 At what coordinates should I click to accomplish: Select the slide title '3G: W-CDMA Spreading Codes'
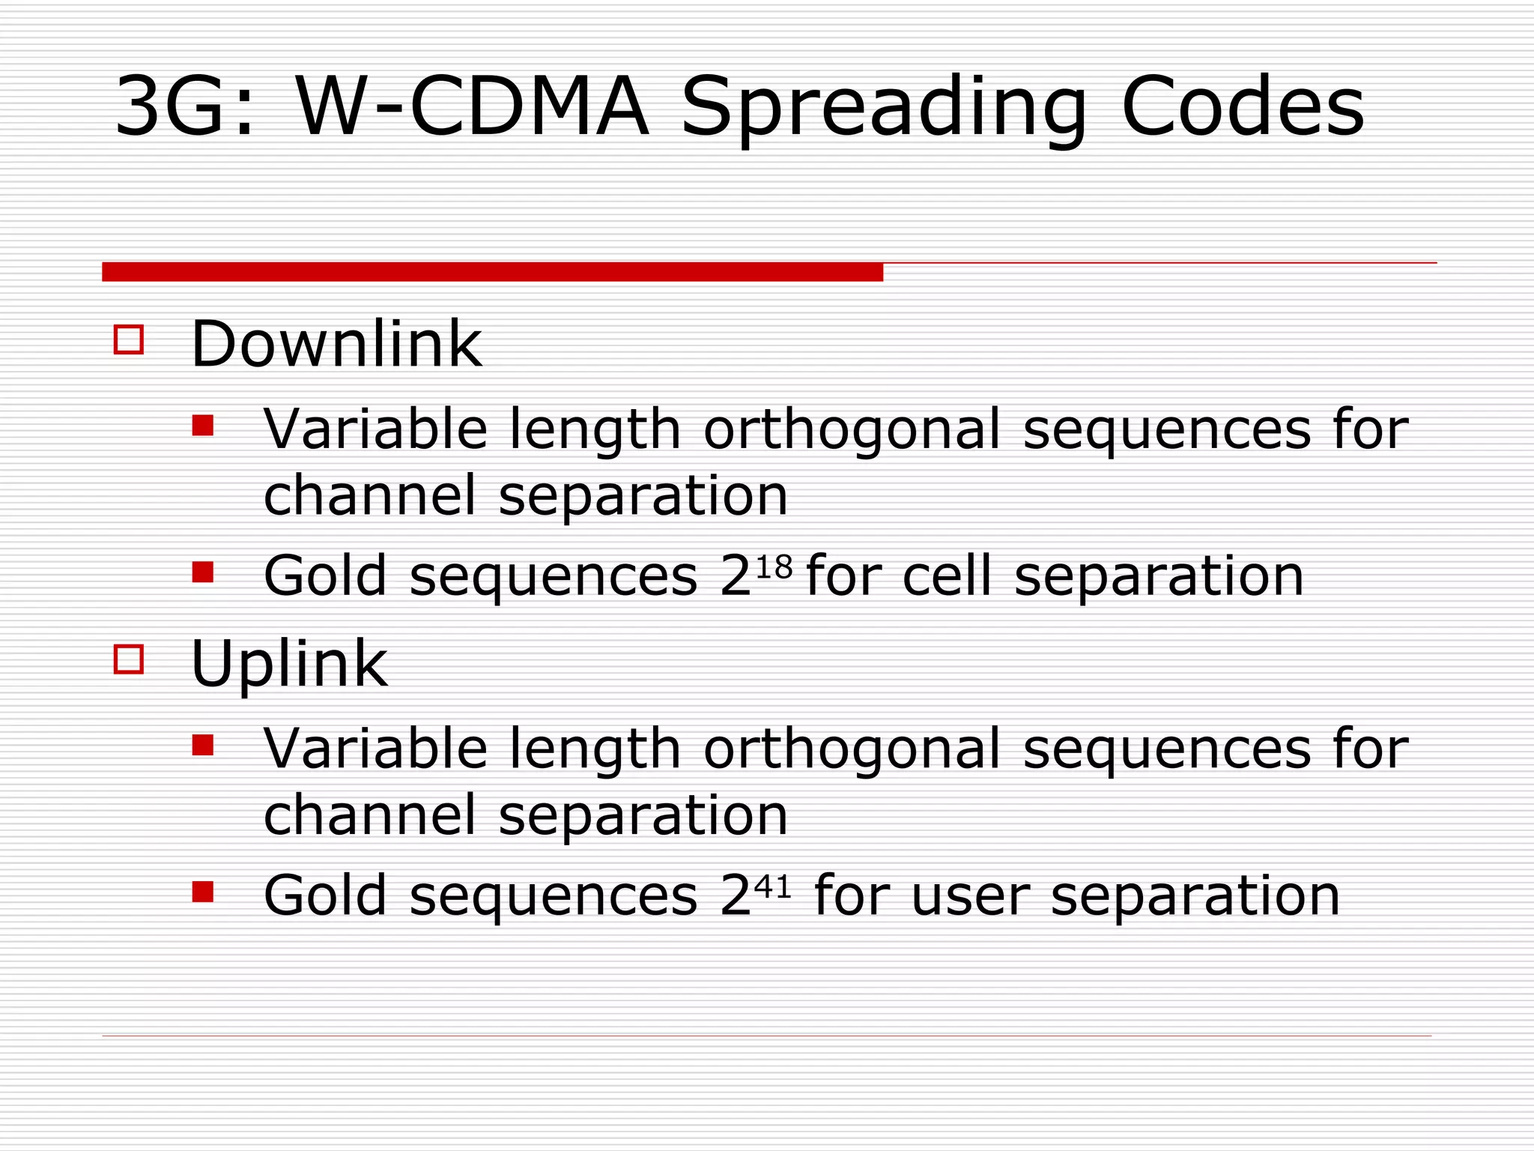click(739, 107)
